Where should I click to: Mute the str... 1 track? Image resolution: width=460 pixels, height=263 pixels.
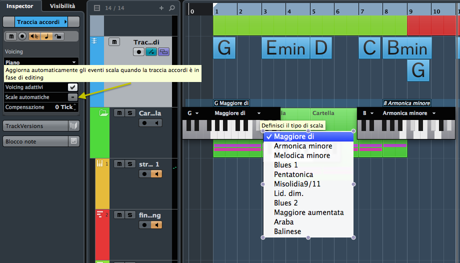[119, 164]
